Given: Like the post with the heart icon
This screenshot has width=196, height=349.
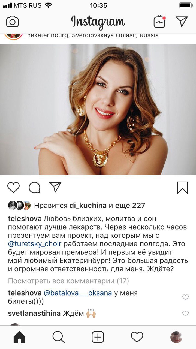Looking at the screenshot, I should 13,188.
